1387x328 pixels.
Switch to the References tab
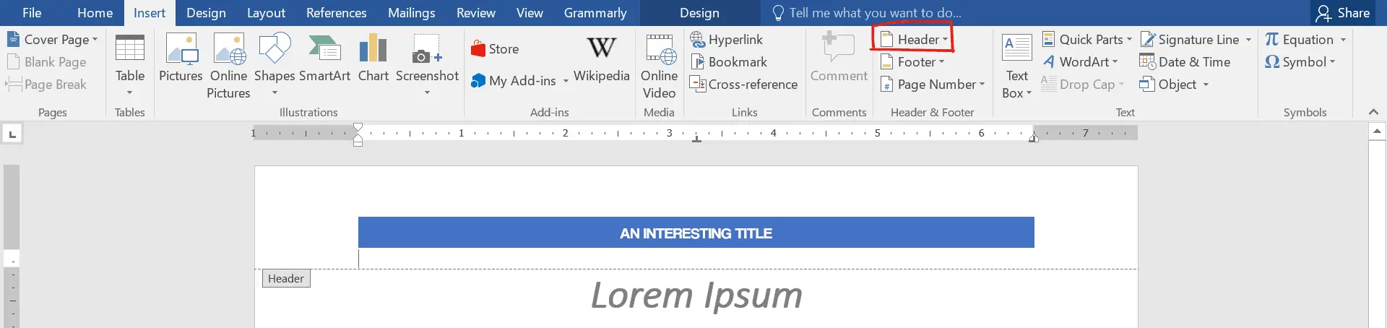pos(336,13)
